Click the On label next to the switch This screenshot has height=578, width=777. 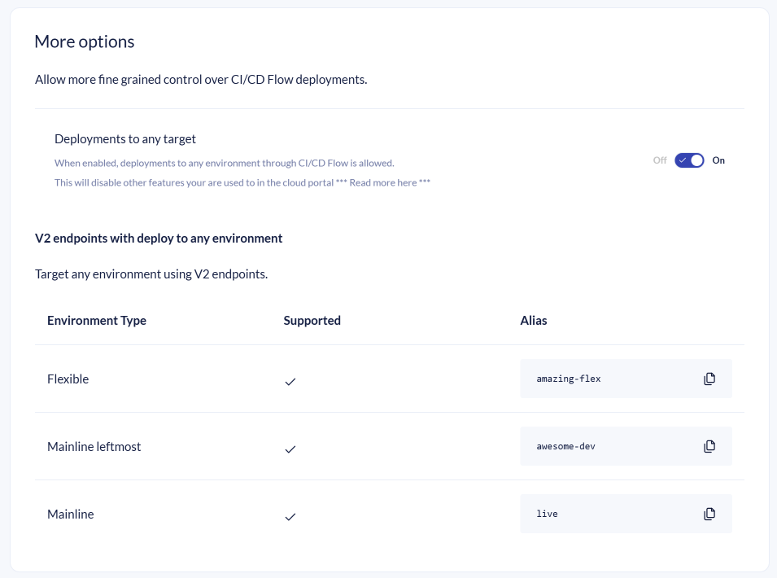pos(718,160)
